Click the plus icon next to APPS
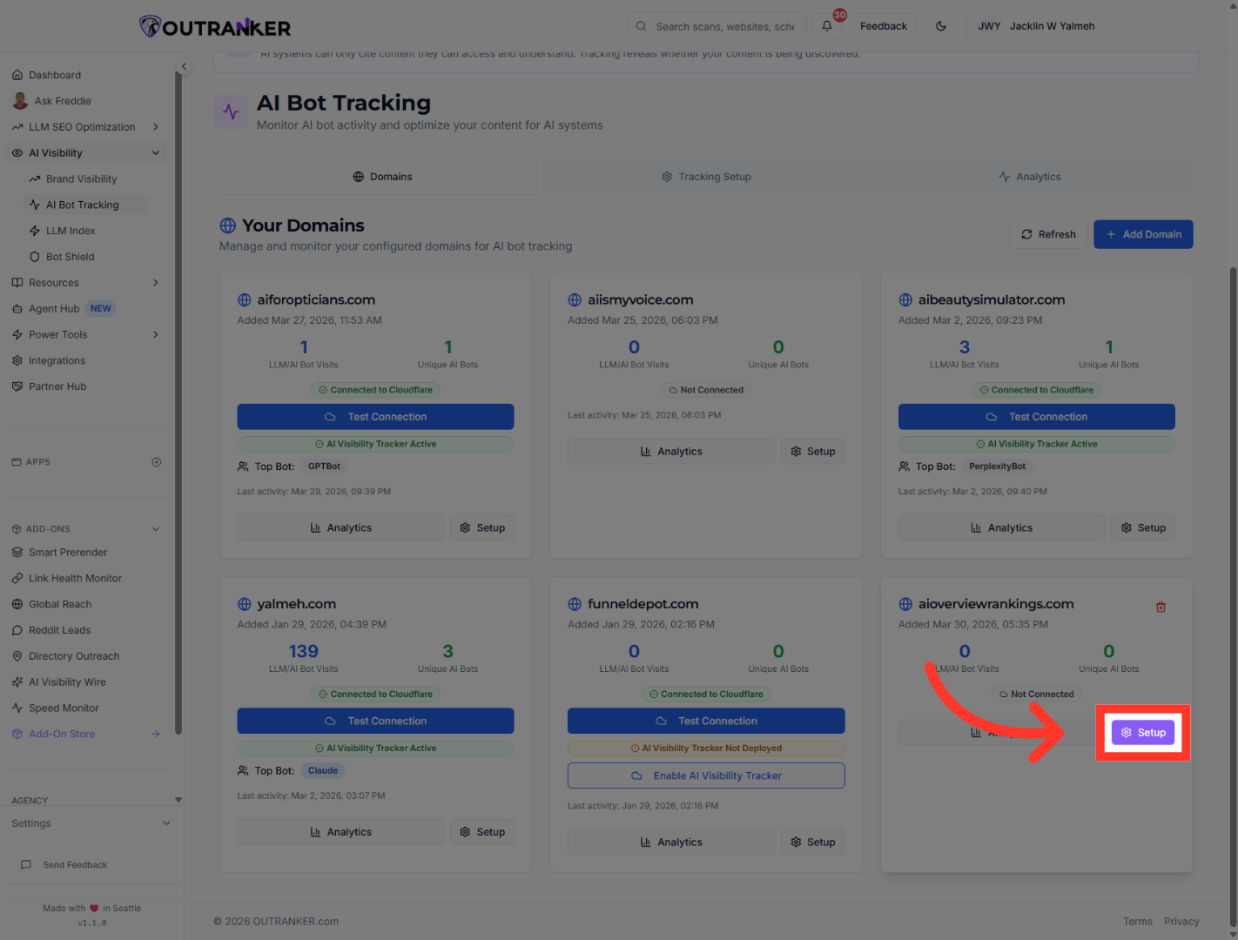This screenshot has height=940, width=1238. click(157, 462)
